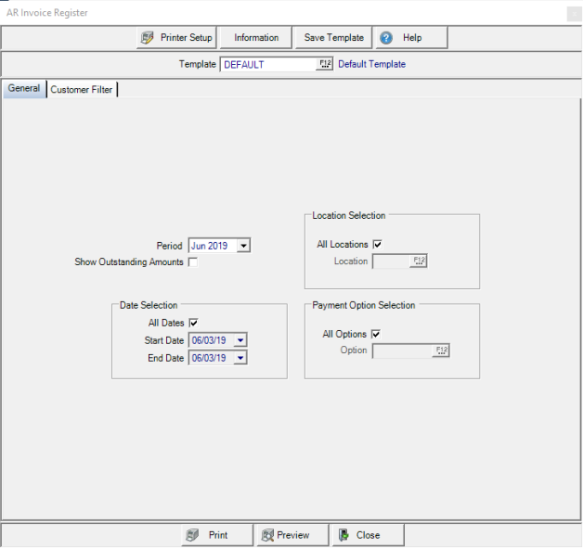The height and width of the screenshot is (548, 583).
Task: Click the Save Template button
Action: (333, 38)
